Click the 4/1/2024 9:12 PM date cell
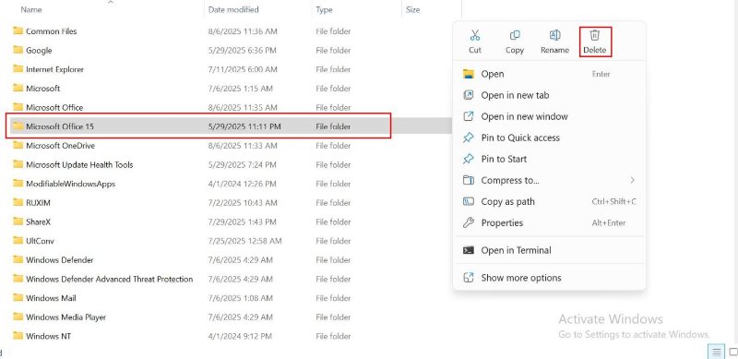 coord(240,336)
